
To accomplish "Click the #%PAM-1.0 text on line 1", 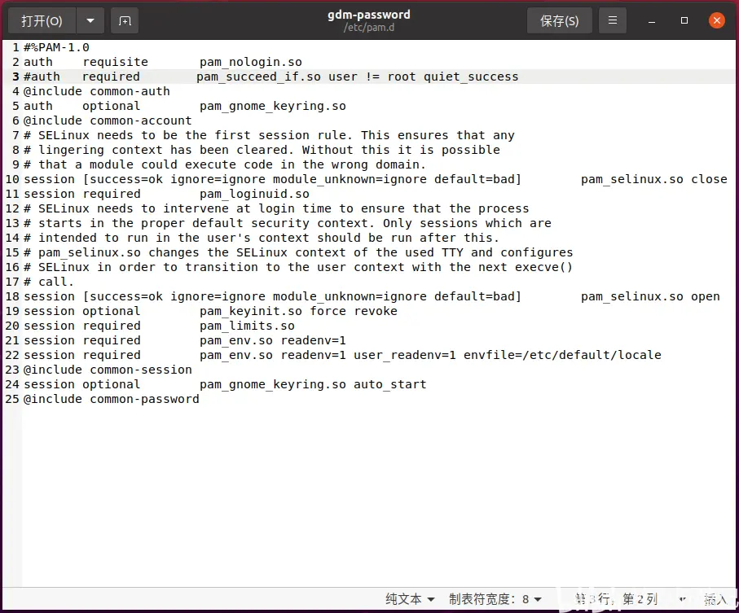I will click(56, 47).
